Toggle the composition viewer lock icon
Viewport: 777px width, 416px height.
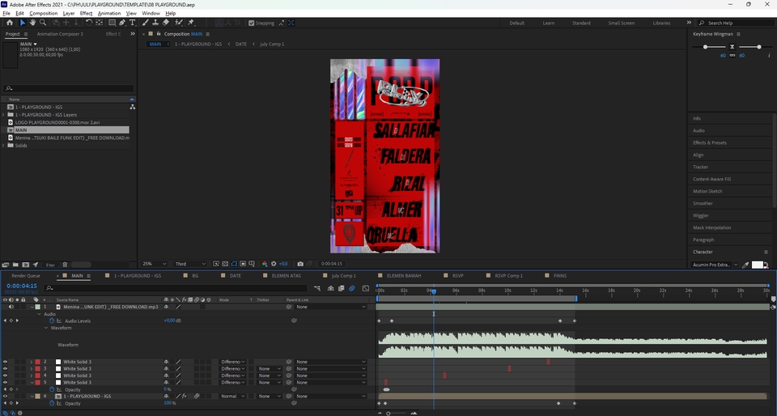pos(159,34)
